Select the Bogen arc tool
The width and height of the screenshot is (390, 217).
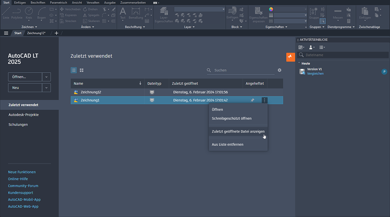pos(41,13)
